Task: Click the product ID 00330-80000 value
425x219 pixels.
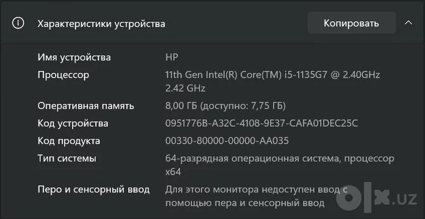Action: (x=227, y=141)
